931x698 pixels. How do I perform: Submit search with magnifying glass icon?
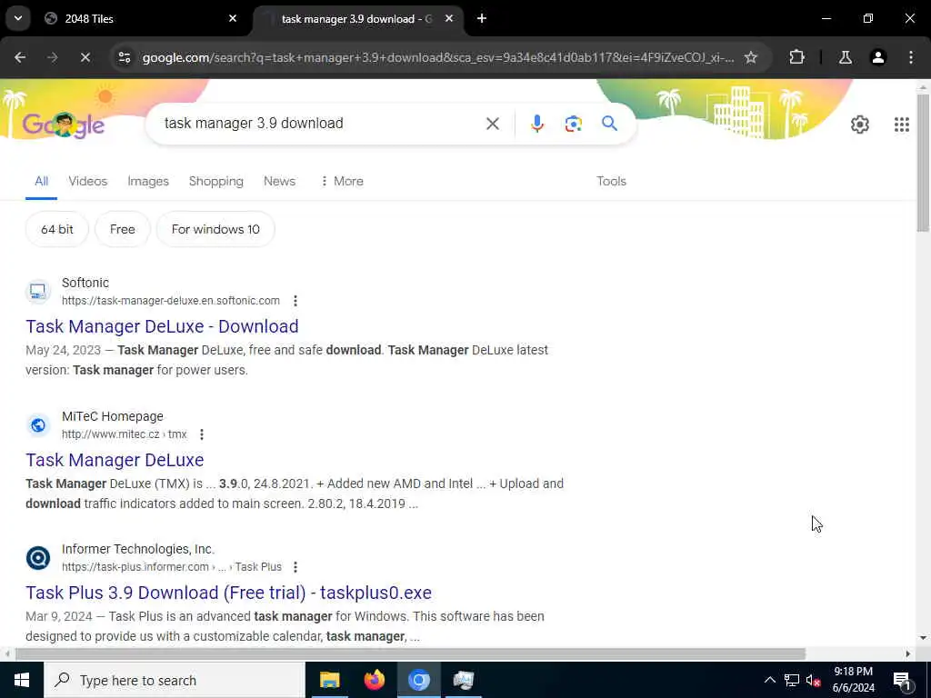point(609,124)
